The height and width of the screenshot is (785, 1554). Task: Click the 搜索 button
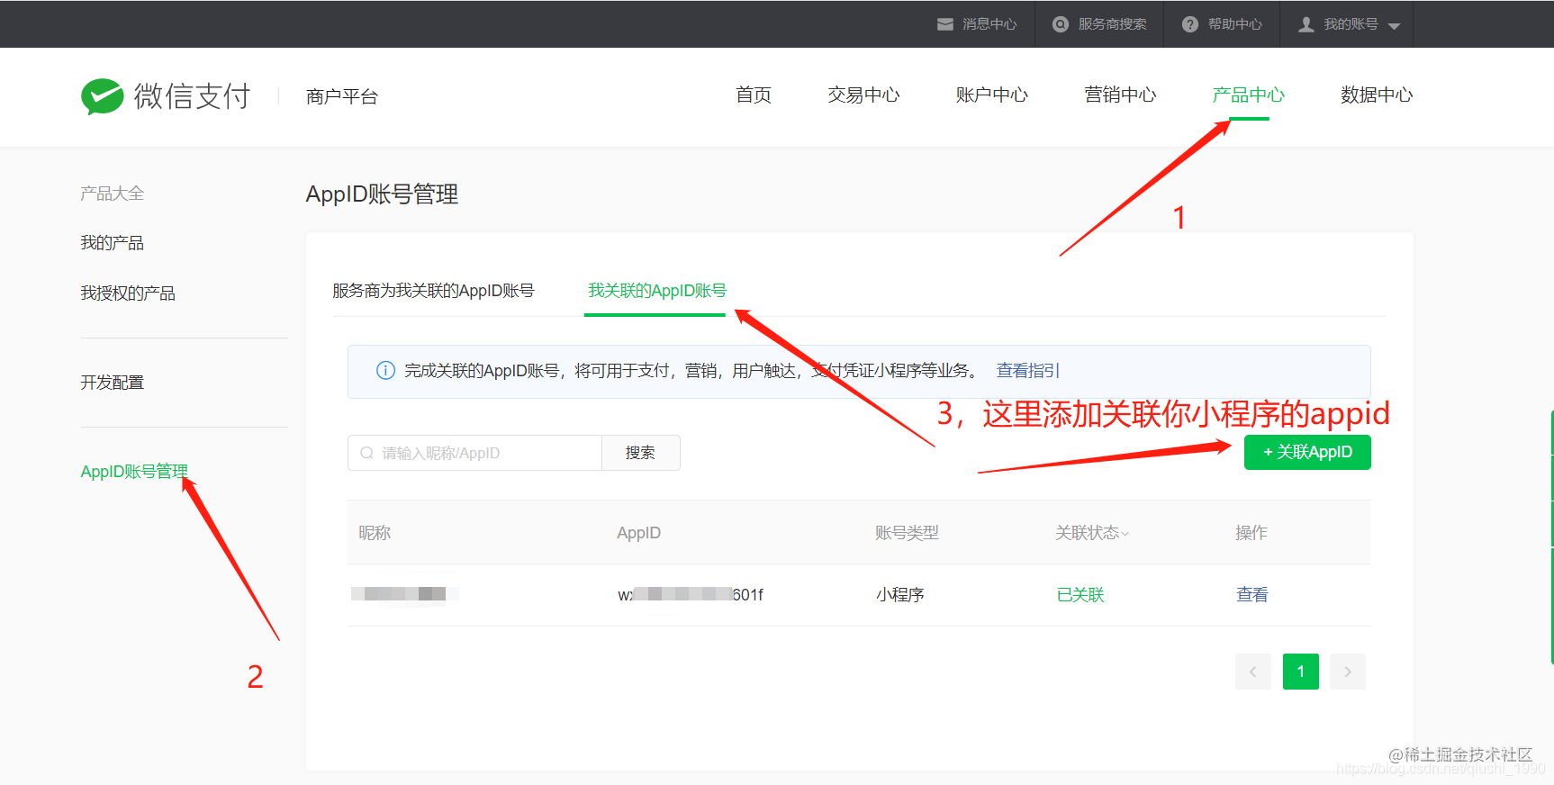tap(641, 453)
